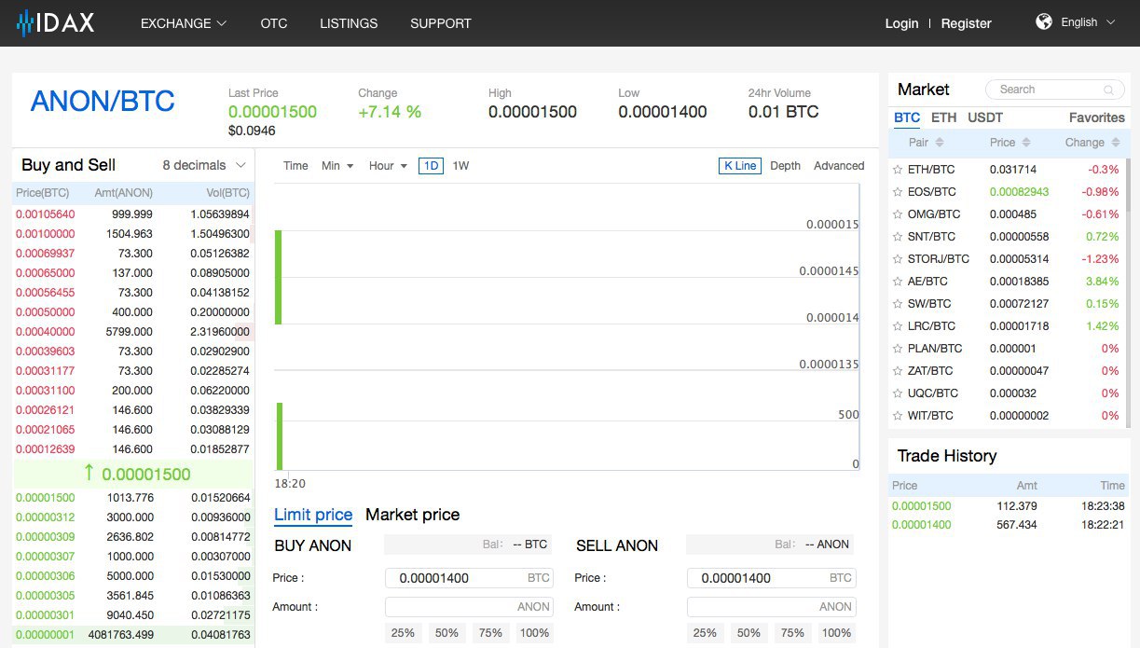Sort market list by Price arrows
This screenshot has width=1140, height=648.
point(1026,143)
